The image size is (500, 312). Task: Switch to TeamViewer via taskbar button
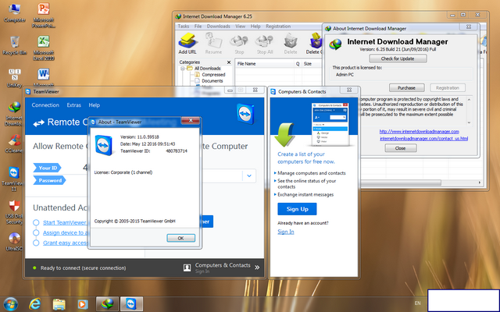point(131,304)
